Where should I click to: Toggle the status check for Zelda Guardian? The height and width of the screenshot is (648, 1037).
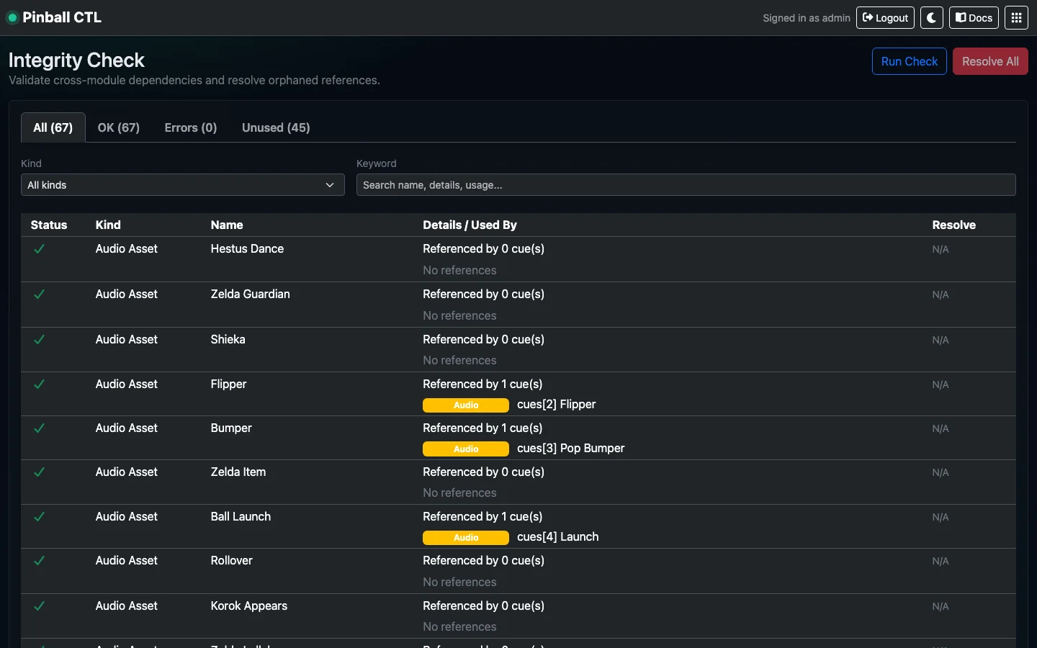(39, 294)
